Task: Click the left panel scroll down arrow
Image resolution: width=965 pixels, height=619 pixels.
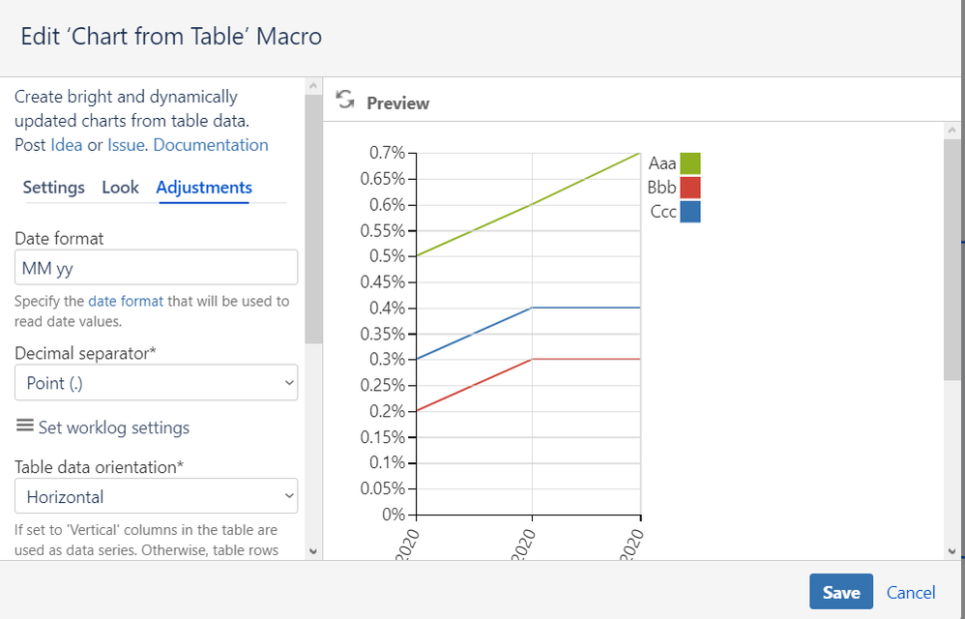Action: point(312,550)
